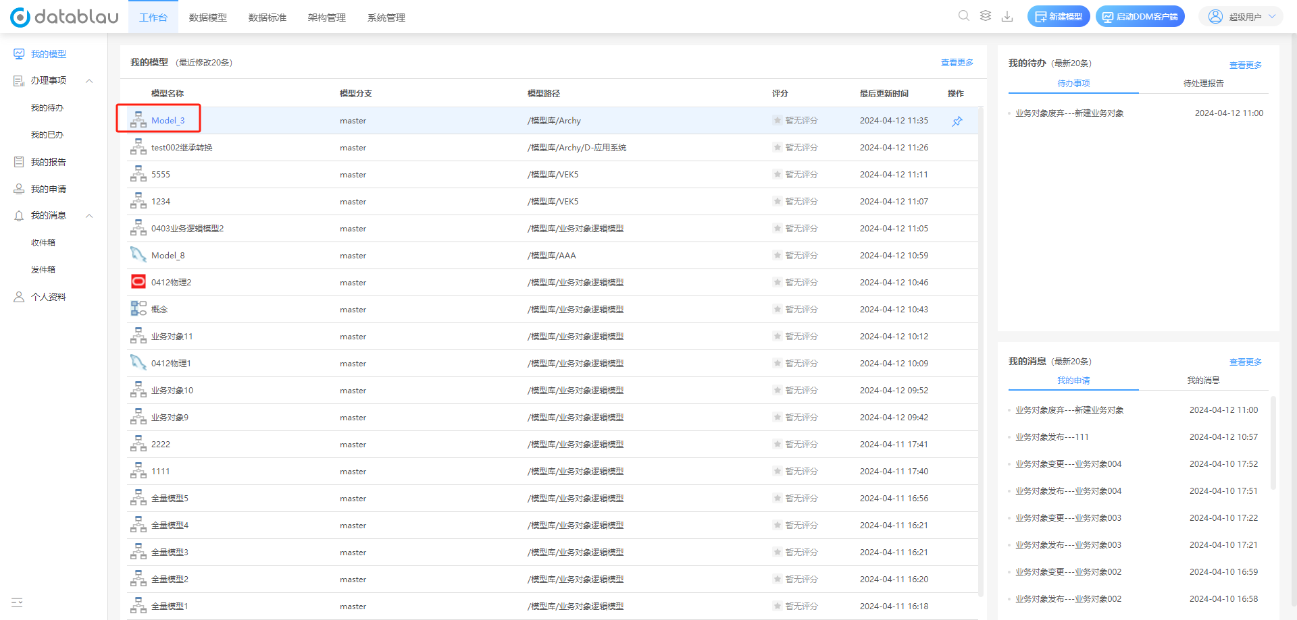Open the 数据标准 menu

(x=268, y=18)
